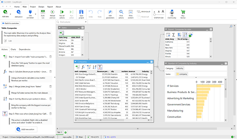237x139 pixels.
Task: Maximize the Companies table window icon
Action: (x=152, y=62)
